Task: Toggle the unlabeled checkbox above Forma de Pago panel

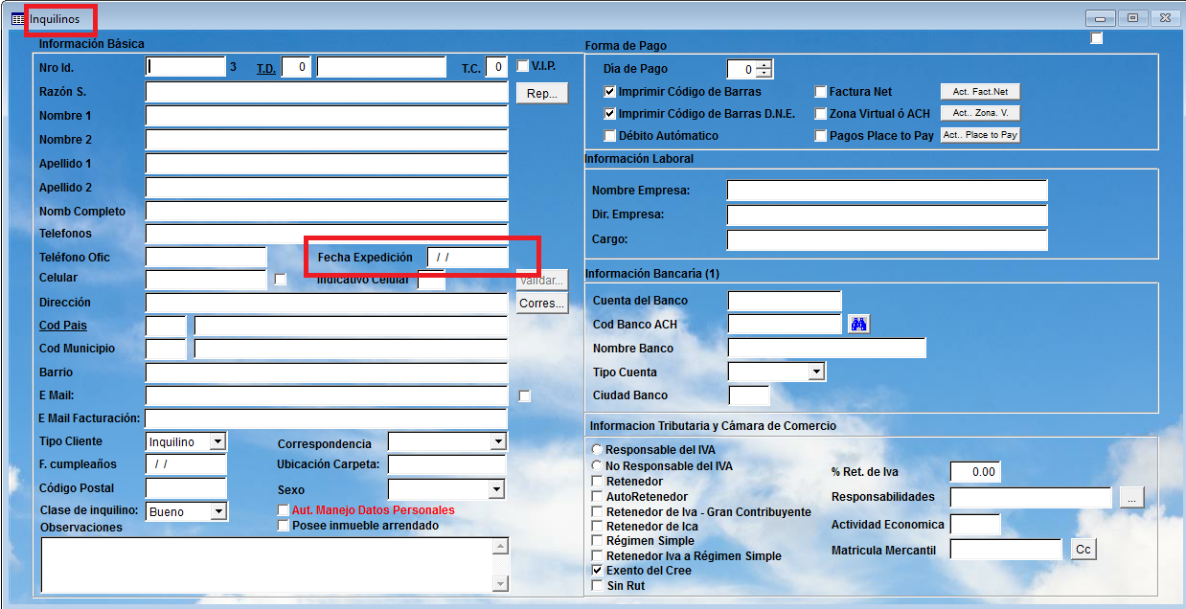Action: coord(1097,38)
